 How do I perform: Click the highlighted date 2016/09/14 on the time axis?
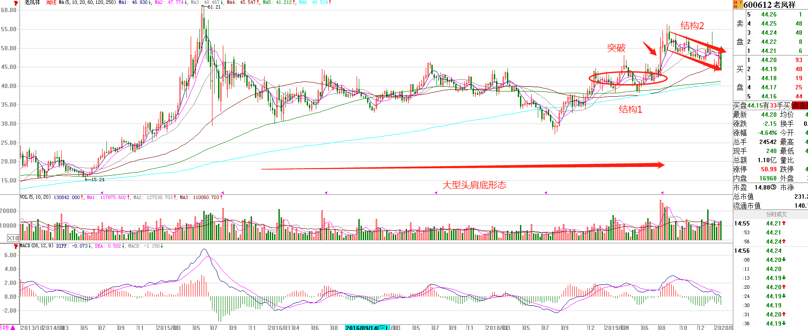368,327
